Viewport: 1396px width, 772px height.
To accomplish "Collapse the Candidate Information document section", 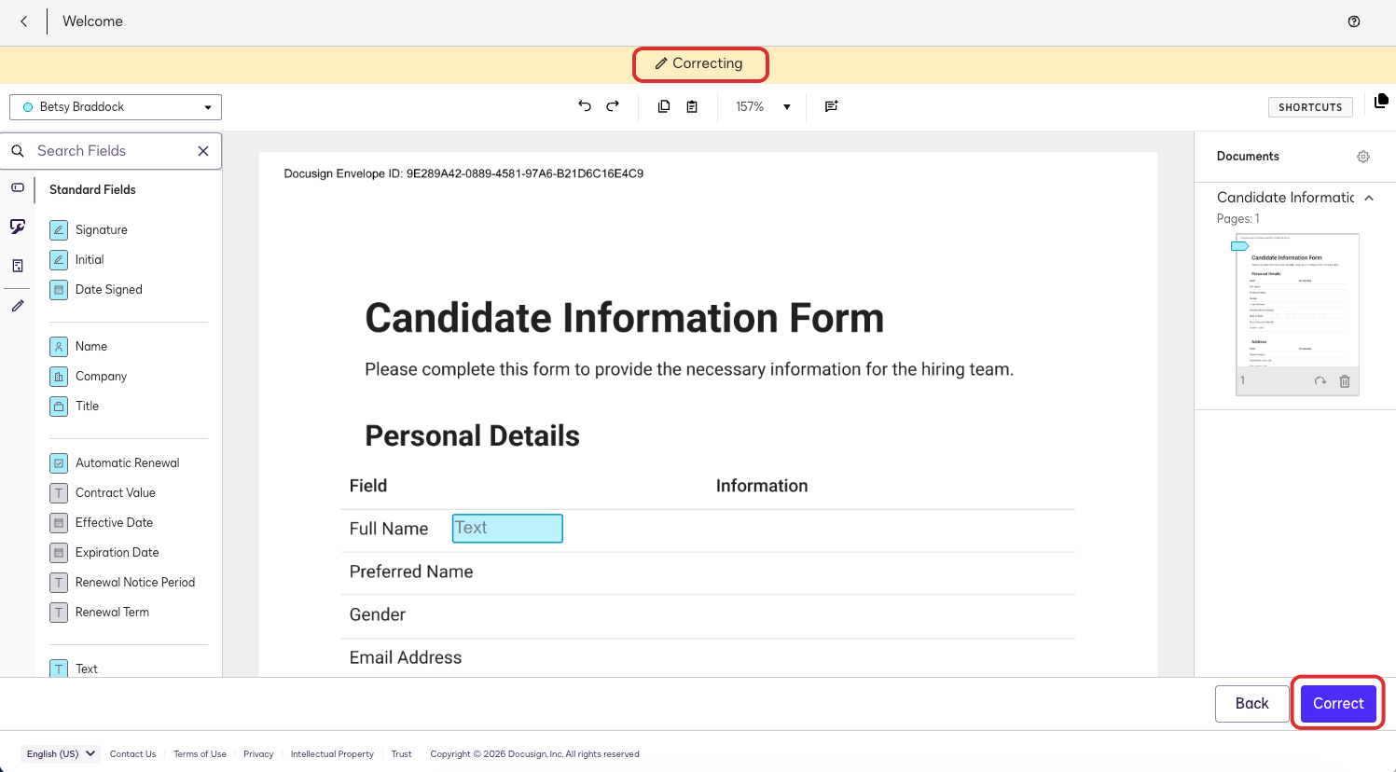I will pyautogui.click(x=1369, y=198).
